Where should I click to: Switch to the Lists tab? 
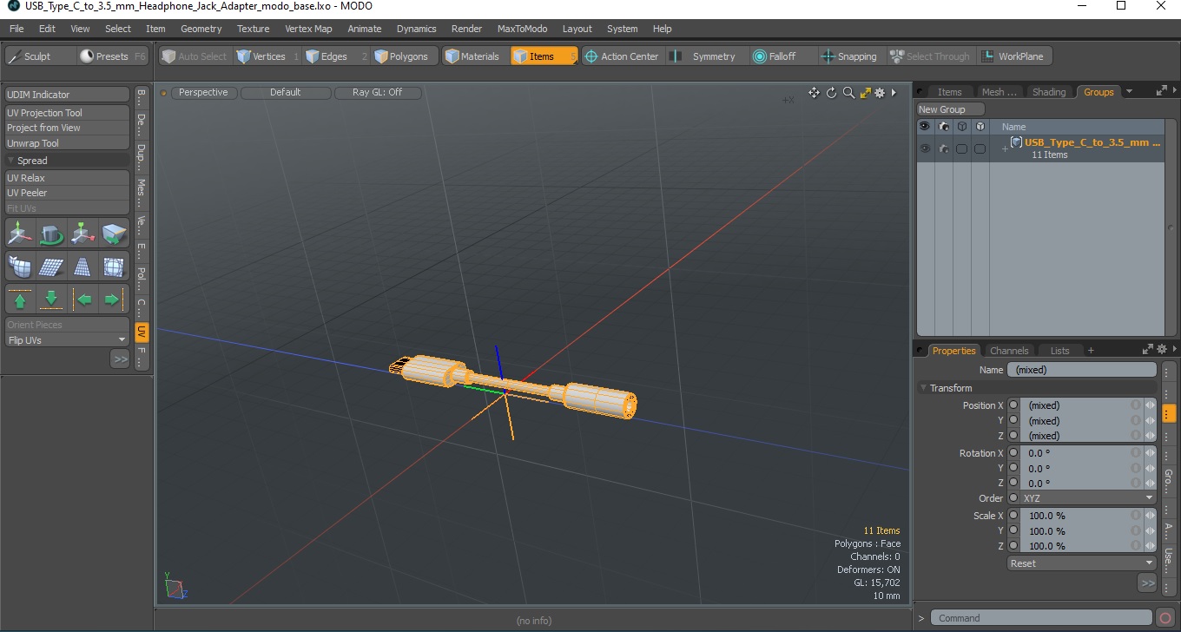click(x=1060, y=351)
